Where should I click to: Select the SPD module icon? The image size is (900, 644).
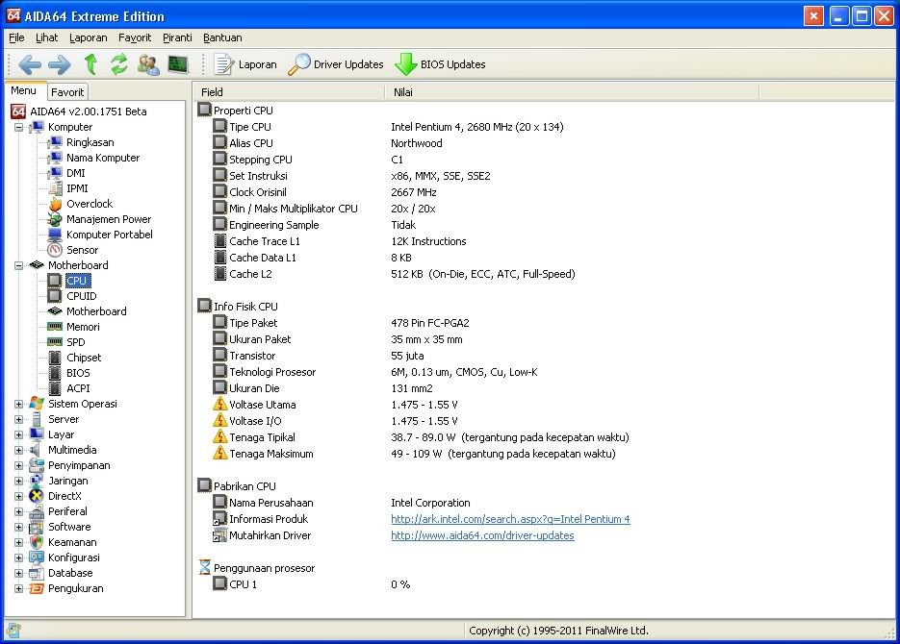click(x=55, y=342)
